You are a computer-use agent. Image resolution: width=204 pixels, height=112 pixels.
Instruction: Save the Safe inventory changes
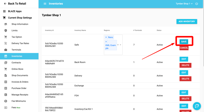click(x=184, y=42)
